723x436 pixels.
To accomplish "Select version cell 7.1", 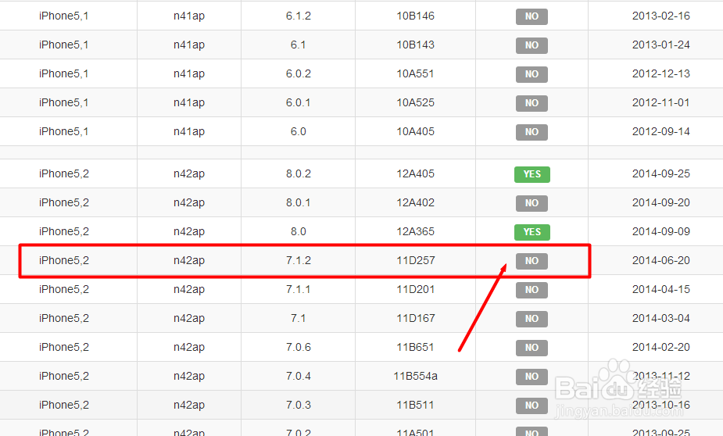I will [299, 318].
